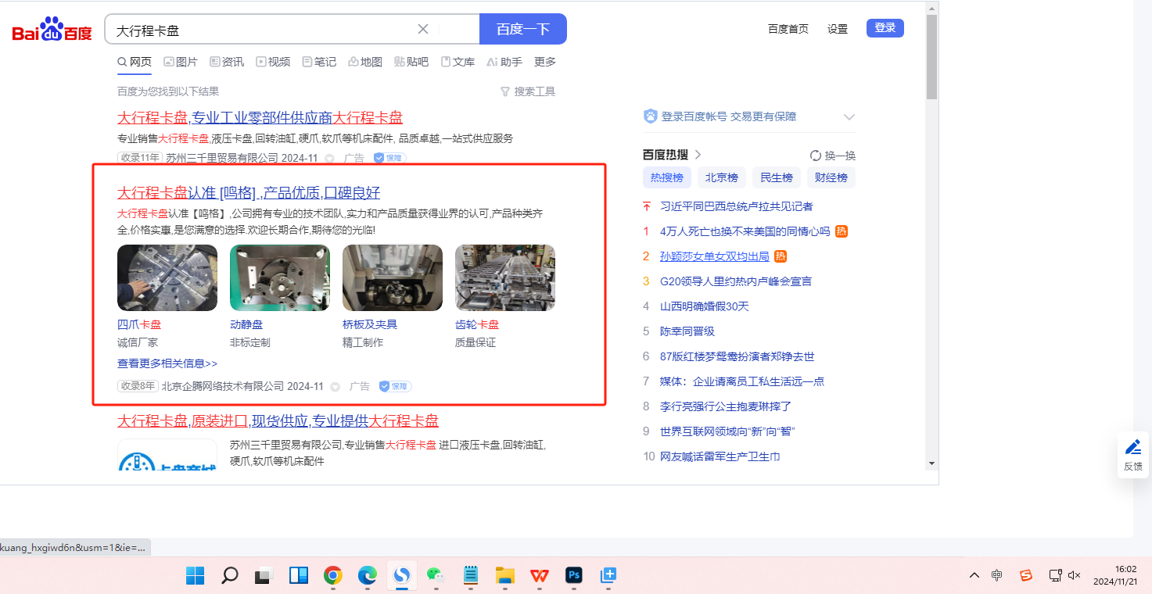The image size is (1152, 594).
Task: Open WPS Office from the taskbar
Action: (x=539, y=576)
